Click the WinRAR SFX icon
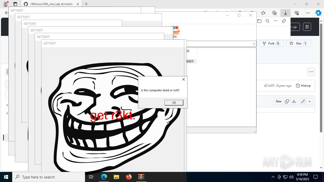The width and height of the screenshot is (324, 182). [x=176, y=32]
